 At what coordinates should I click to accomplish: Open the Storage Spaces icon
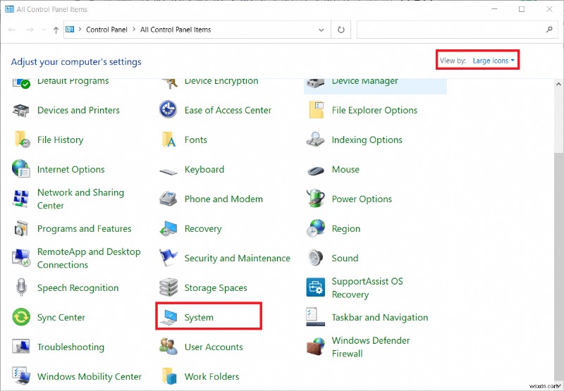168,287
